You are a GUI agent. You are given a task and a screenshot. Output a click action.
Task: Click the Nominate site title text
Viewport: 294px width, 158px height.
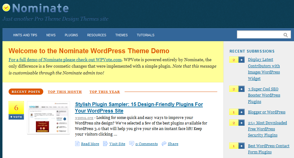point(41,8)
